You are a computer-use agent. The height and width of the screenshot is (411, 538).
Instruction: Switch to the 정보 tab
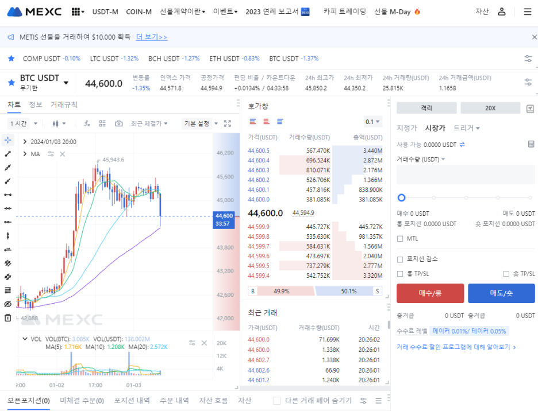(x=35, y=104)
